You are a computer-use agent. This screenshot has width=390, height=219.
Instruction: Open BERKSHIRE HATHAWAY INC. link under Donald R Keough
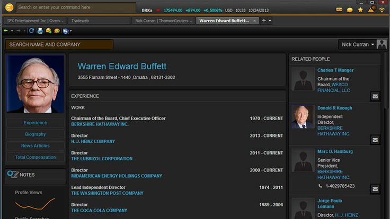click(333, 131)
